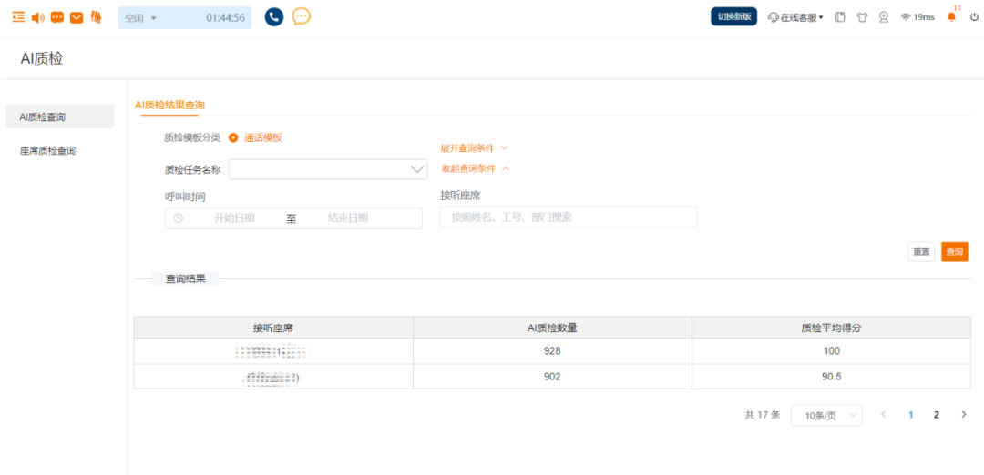The height and width of the screenshot is (475, 984).
Task: Select the 通话模板 radio button
Action: (x=233, y=138)
